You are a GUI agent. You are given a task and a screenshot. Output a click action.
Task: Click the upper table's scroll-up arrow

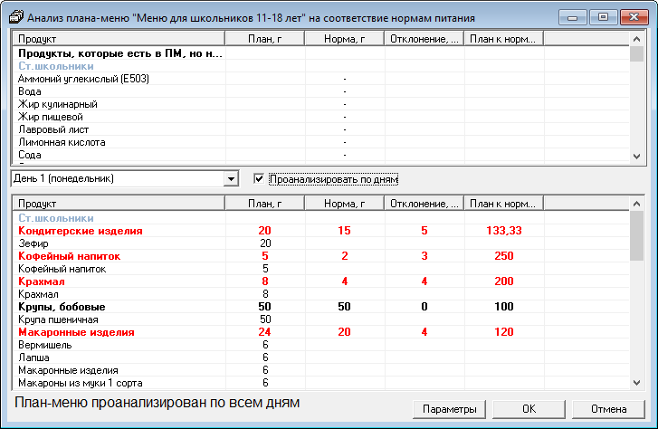(637, 39)
